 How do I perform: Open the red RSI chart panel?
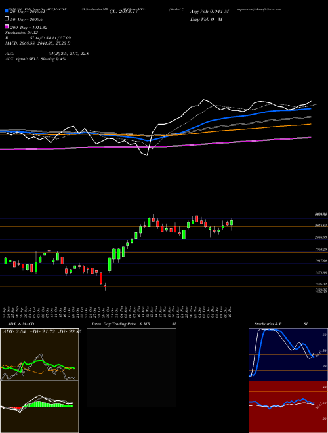click(x=288, y=407)
